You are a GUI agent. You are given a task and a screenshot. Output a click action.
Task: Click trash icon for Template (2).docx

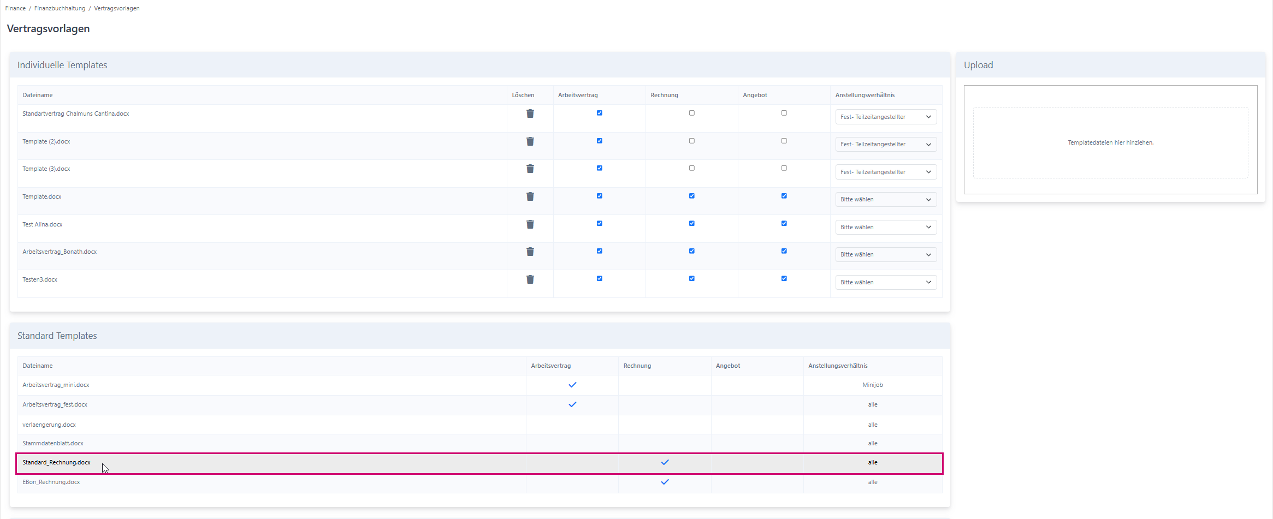coord(530,141)
